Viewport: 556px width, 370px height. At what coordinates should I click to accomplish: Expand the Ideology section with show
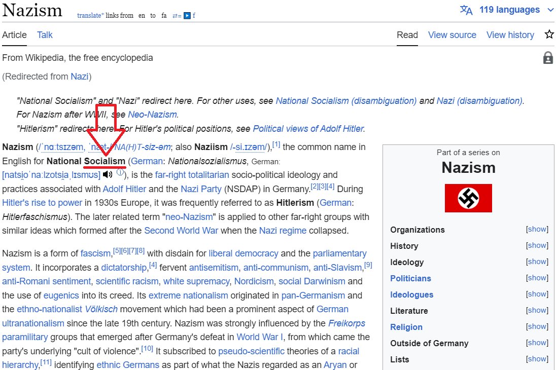coord(537,262)
